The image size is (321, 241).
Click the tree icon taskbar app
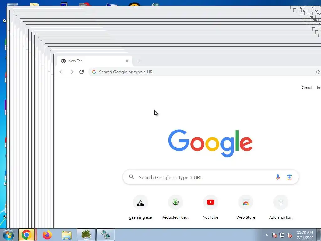pyautogui.click(x=86, y=235)
